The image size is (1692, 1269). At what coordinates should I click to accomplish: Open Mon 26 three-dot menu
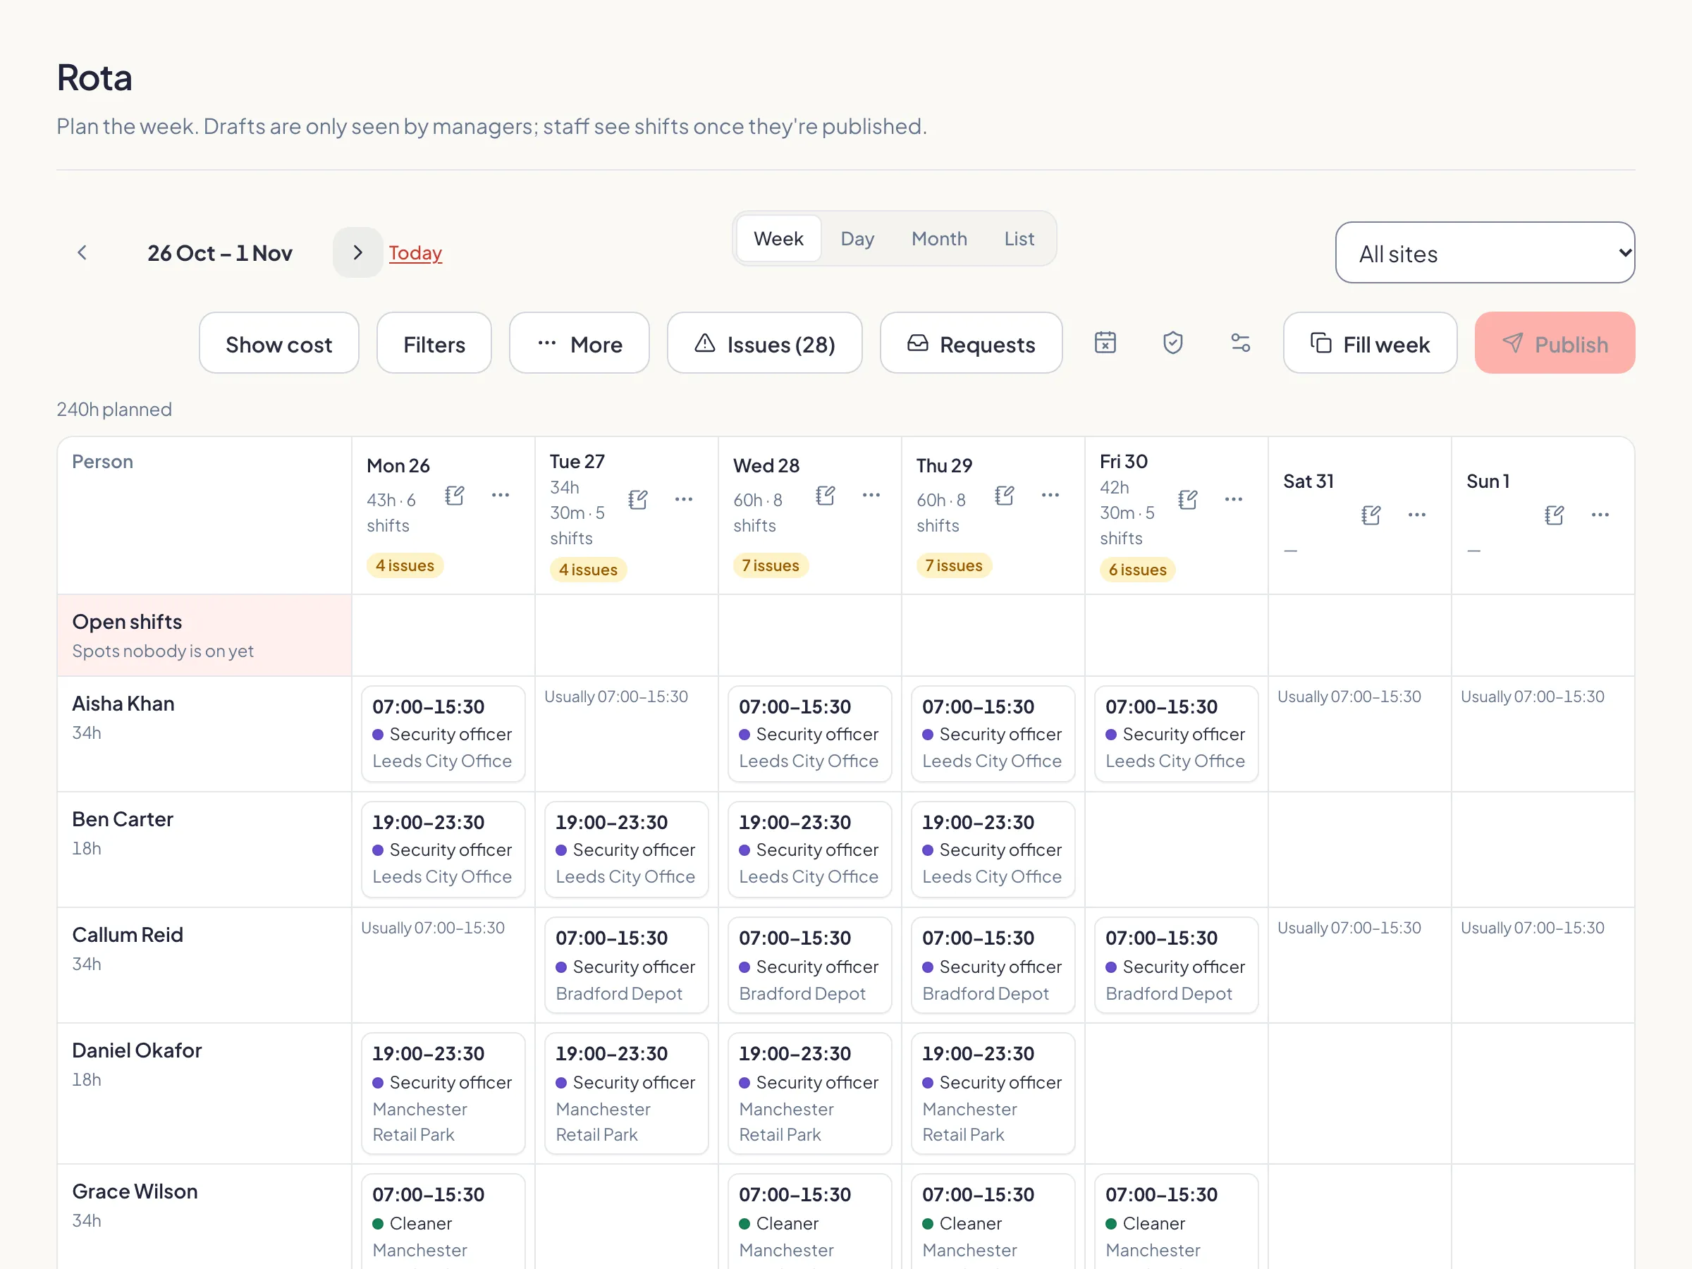click(x=501, y=496)
